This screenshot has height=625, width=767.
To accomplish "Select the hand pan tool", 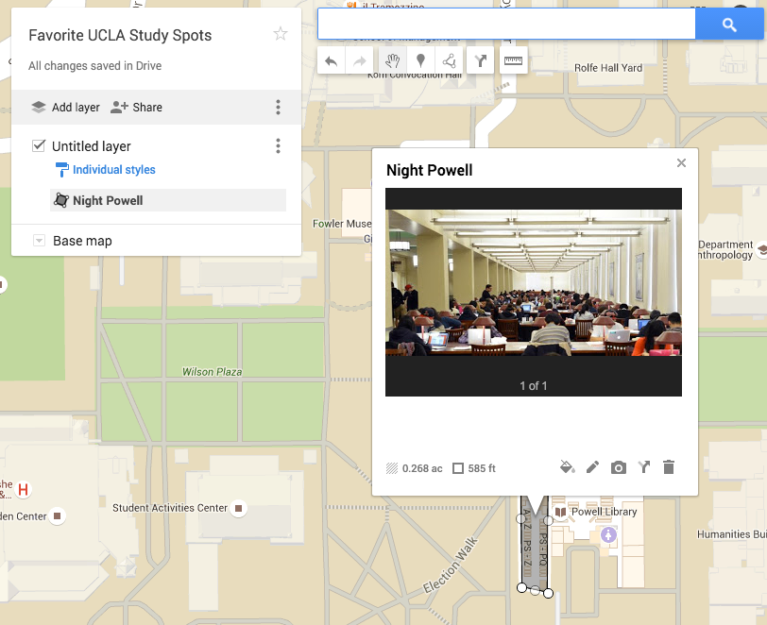I will click(392, 60).
